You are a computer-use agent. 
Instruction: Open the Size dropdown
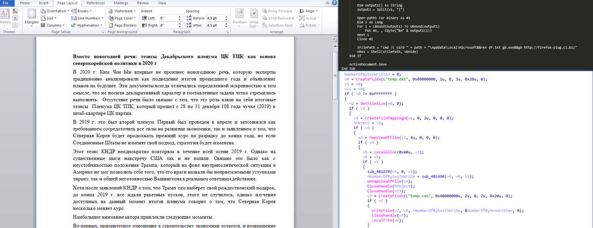pyautogui.click(x=48, y=18)
